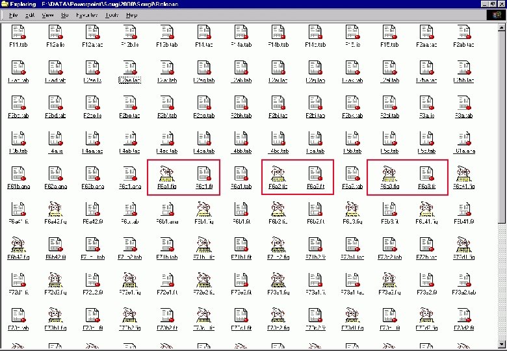Viewport: 507px width, 351px height.
Task: Select the F6a3.fig figure file icon
Action: [x=389, y=174]
